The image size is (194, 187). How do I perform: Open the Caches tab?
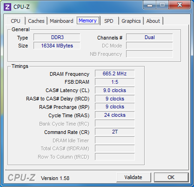tap(36, 21)
